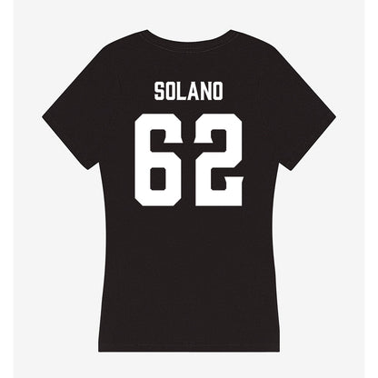Viewport: 378px width, 378px height.
Task: Click the letter A in SOLANO
Action: coord(194,92)
